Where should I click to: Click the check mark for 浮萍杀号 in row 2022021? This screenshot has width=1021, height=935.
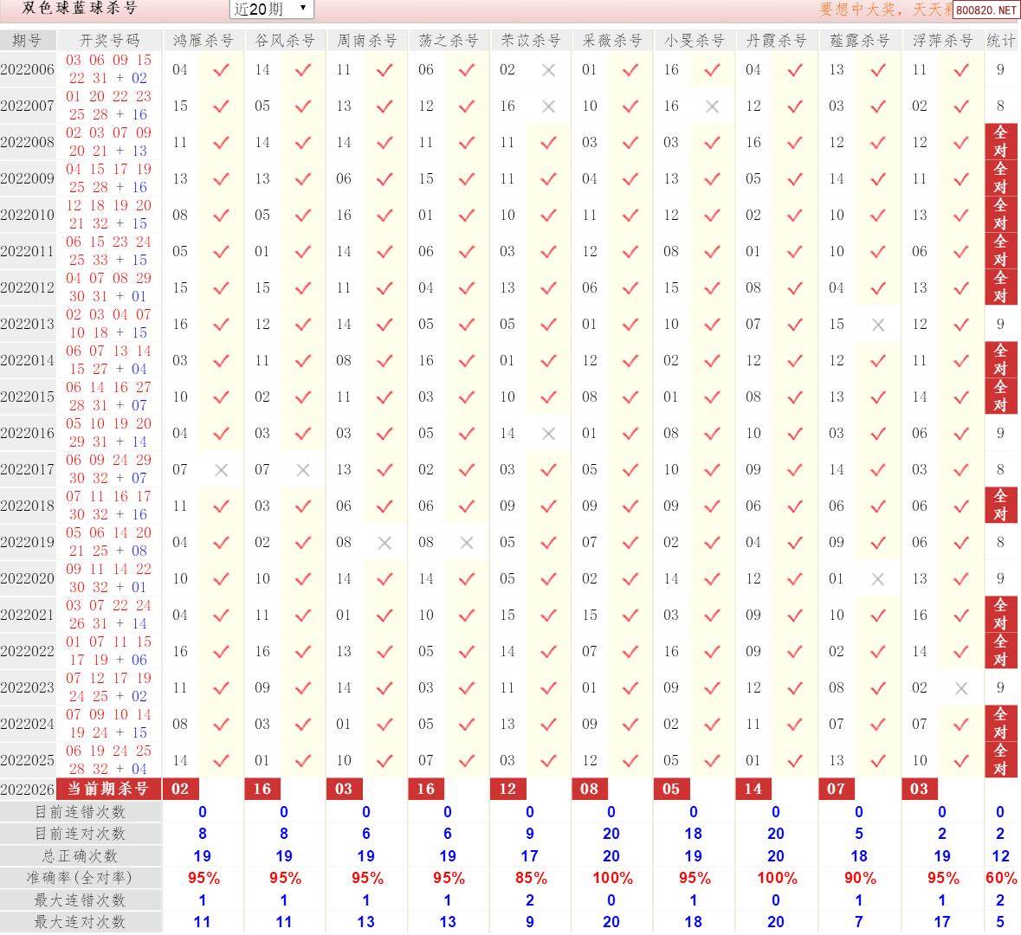pos(961,616)
